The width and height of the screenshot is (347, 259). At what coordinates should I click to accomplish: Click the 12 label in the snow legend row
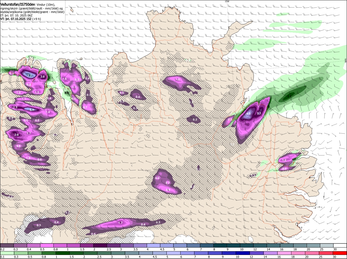pyautogui.click(x=255, y=249)
